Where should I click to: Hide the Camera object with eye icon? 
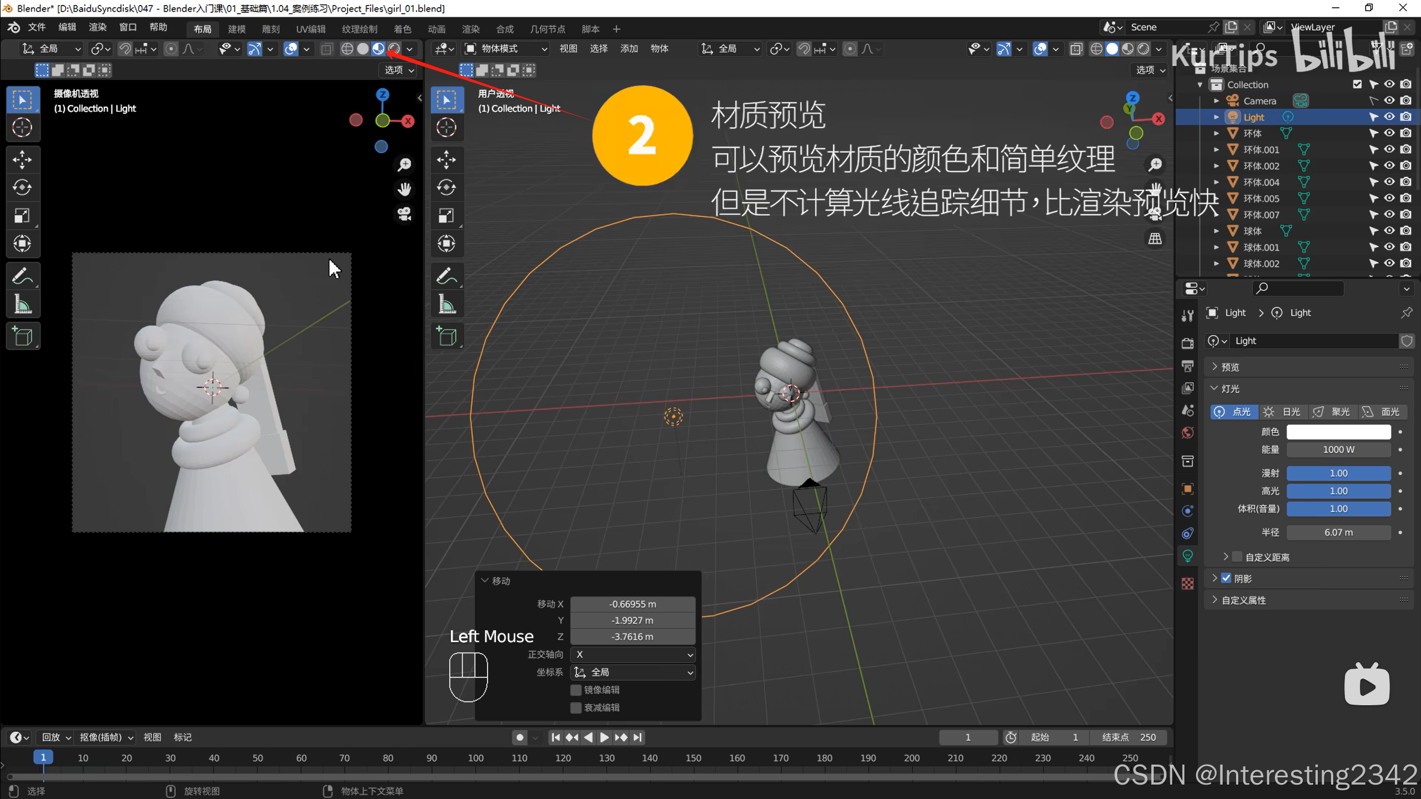pos(1389,100)
